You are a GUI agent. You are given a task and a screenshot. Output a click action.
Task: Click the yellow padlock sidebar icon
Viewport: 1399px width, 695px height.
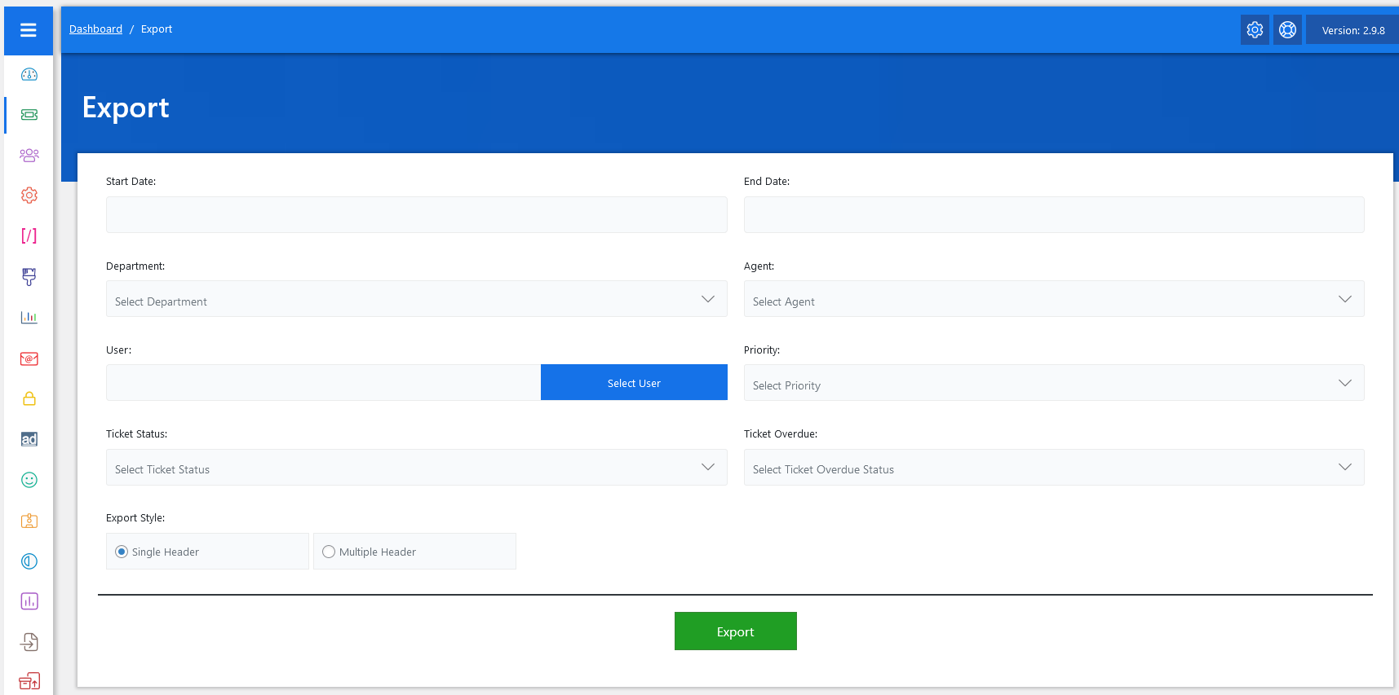29,398
